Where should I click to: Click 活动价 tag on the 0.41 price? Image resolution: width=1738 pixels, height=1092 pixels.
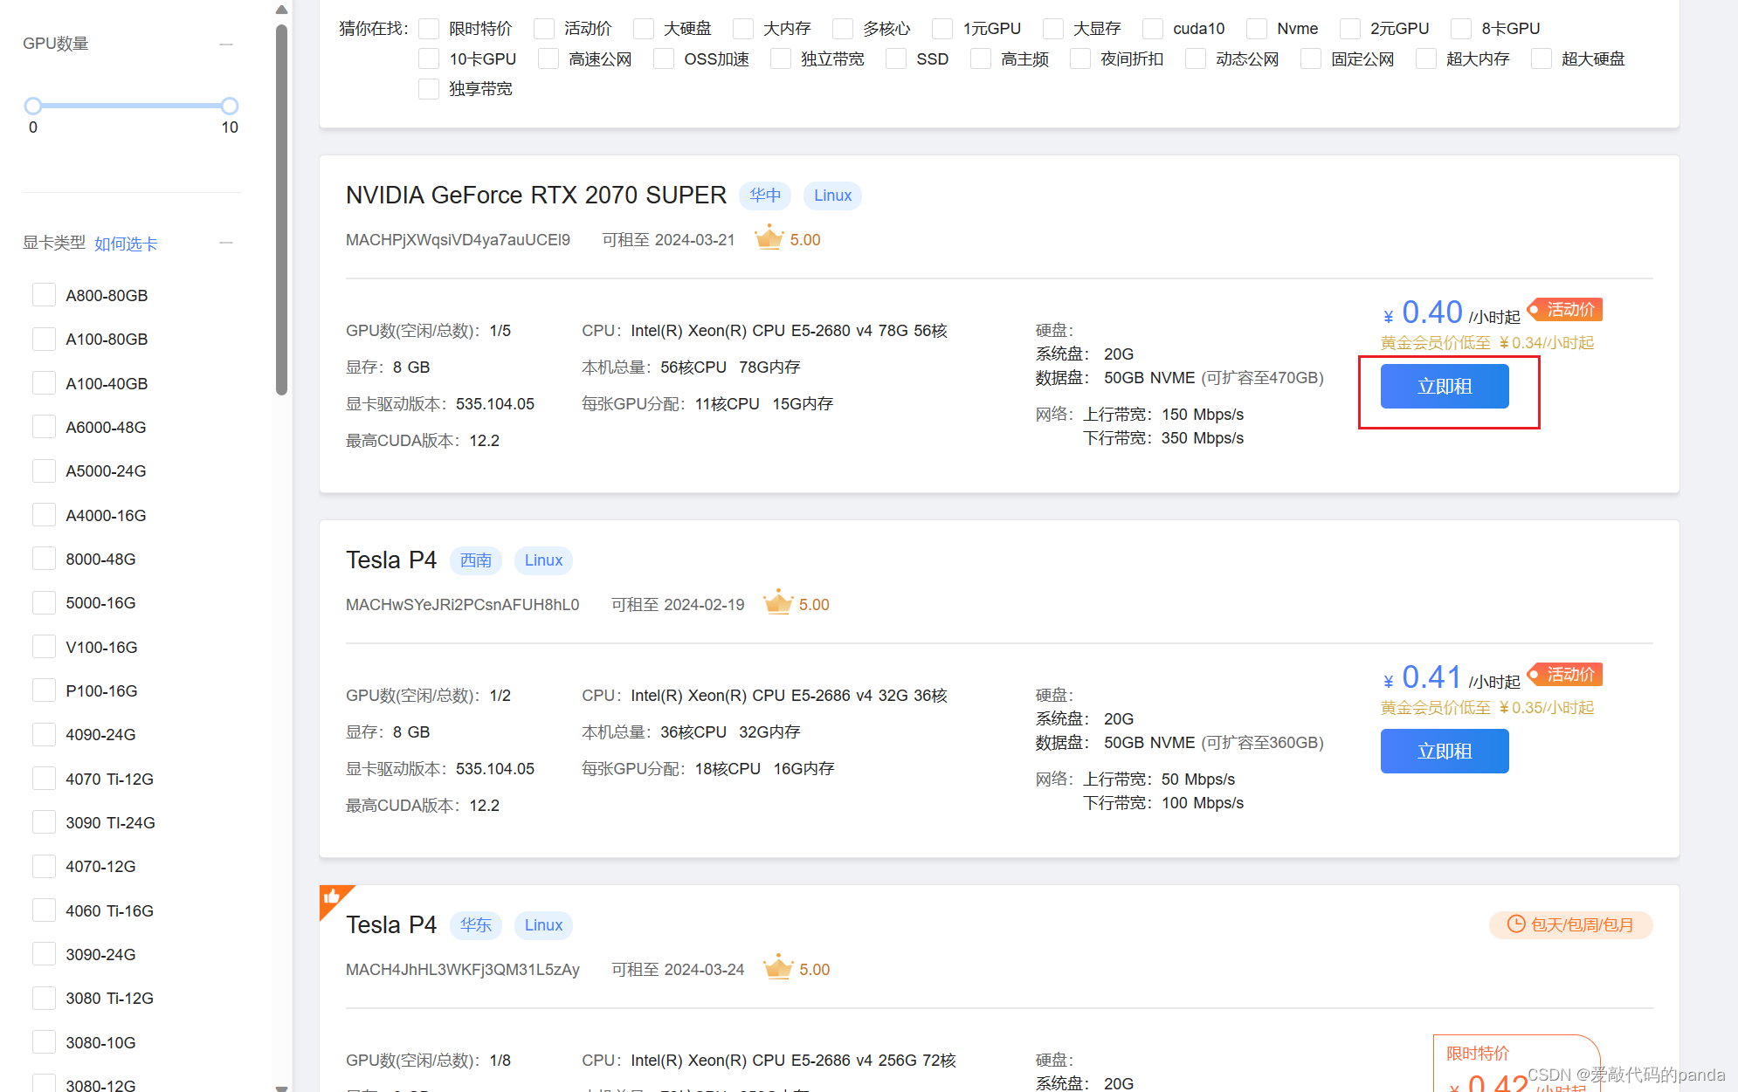click(1569, 675)
